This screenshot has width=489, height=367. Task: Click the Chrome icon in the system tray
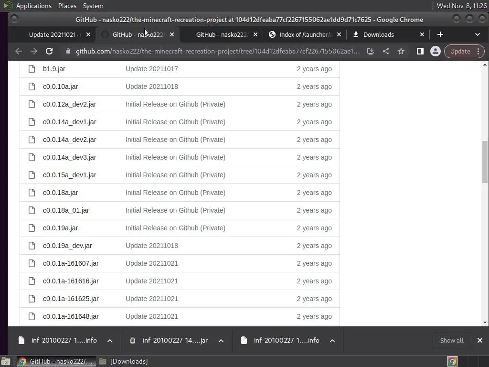[x=452, y=361]
